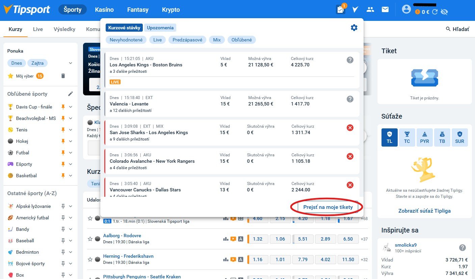Viewport: 475px width, 279px height.
Task: Expand the Hokej sport category
Action: click(x=71, y=141)
